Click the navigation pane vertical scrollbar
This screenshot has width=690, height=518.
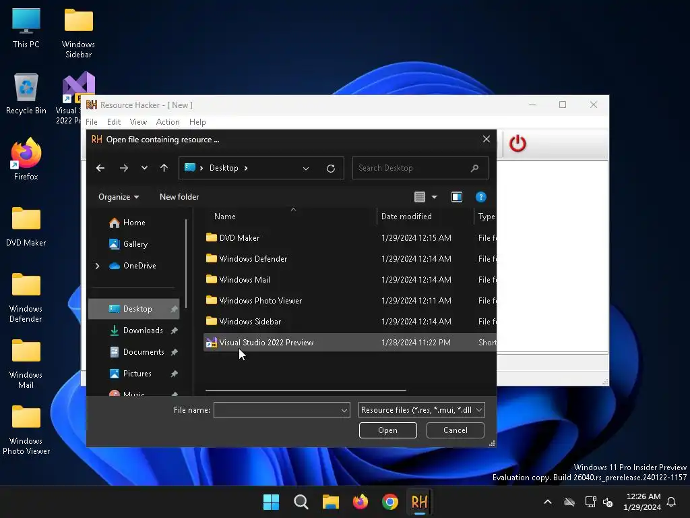(x=186, y=264)
